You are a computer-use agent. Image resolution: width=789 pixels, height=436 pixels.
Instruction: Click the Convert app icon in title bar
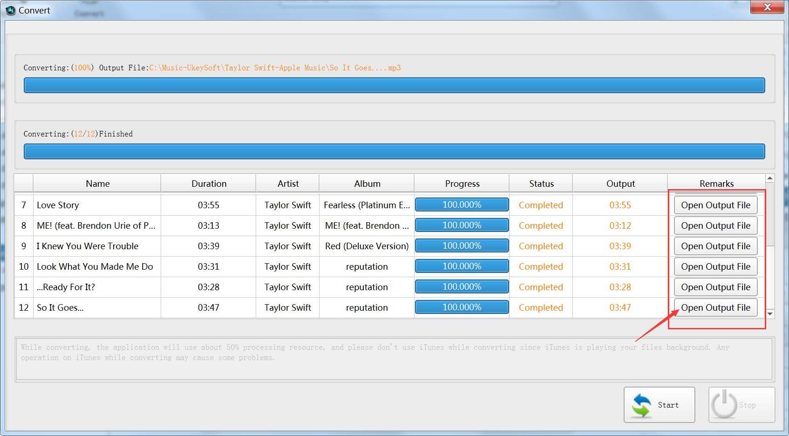pos(10,10)
